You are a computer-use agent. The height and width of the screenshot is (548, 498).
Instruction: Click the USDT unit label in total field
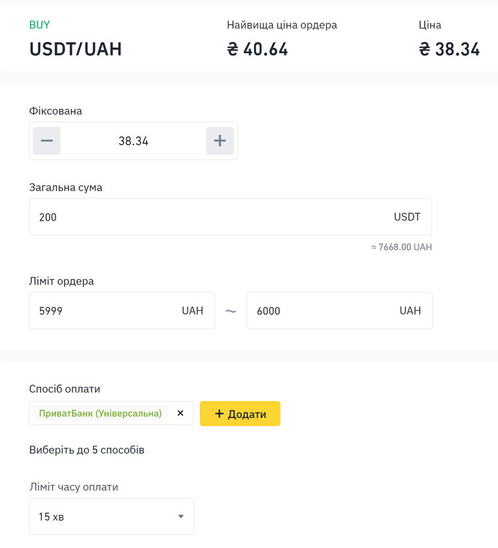[407, 217]
